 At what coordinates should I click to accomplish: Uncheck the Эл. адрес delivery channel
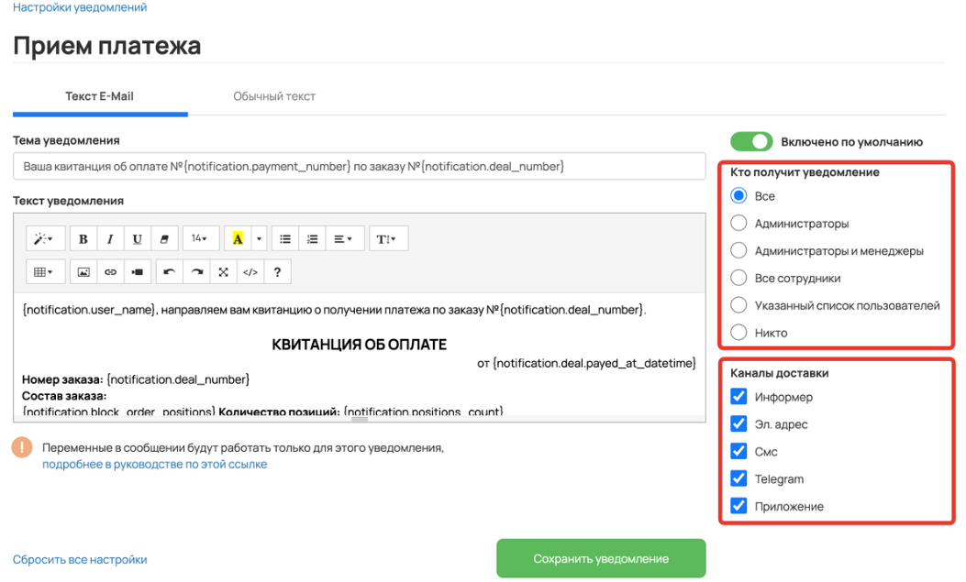click(738, 423)
